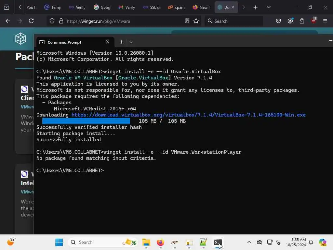Viewport: 333px width, 250px height.
Task: Click the browser Search box
Action: 233,21
